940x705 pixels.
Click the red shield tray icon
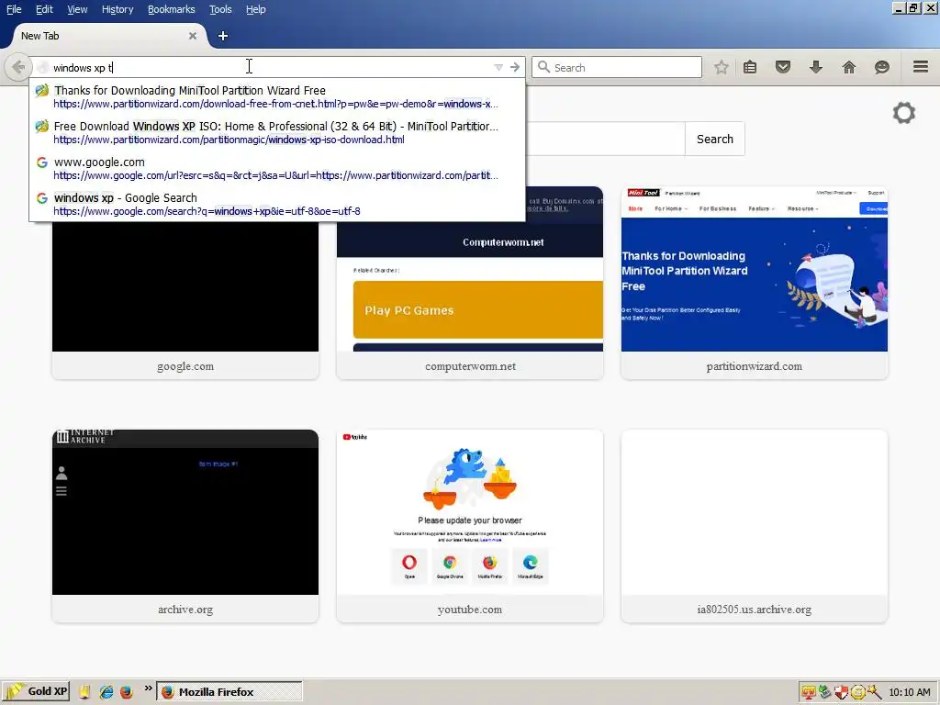coord(841,692)
